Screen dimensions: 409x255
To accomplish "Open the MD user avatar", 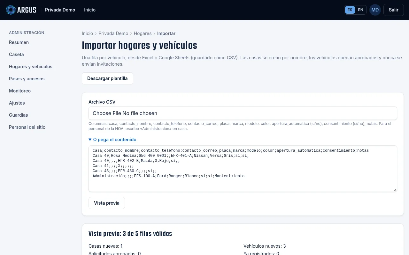I will tap(375, 10).
